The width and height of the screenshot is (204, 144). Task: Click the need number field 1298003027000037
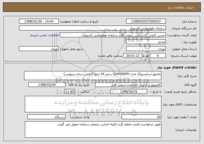point(146,21)
